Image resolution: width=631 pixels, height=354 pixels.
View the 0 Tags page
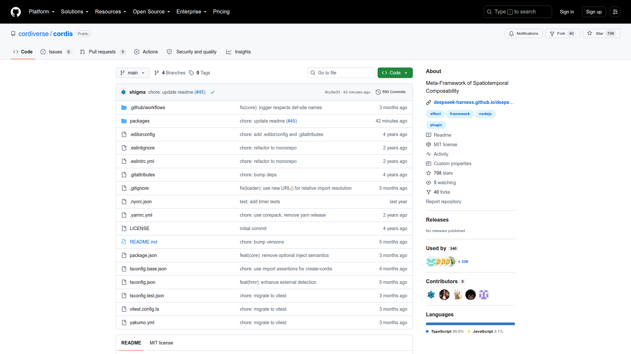(x=199, y=73)
